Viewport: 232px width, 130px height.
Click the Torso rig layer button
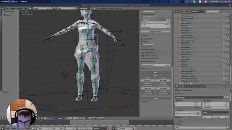coord(156,75)
